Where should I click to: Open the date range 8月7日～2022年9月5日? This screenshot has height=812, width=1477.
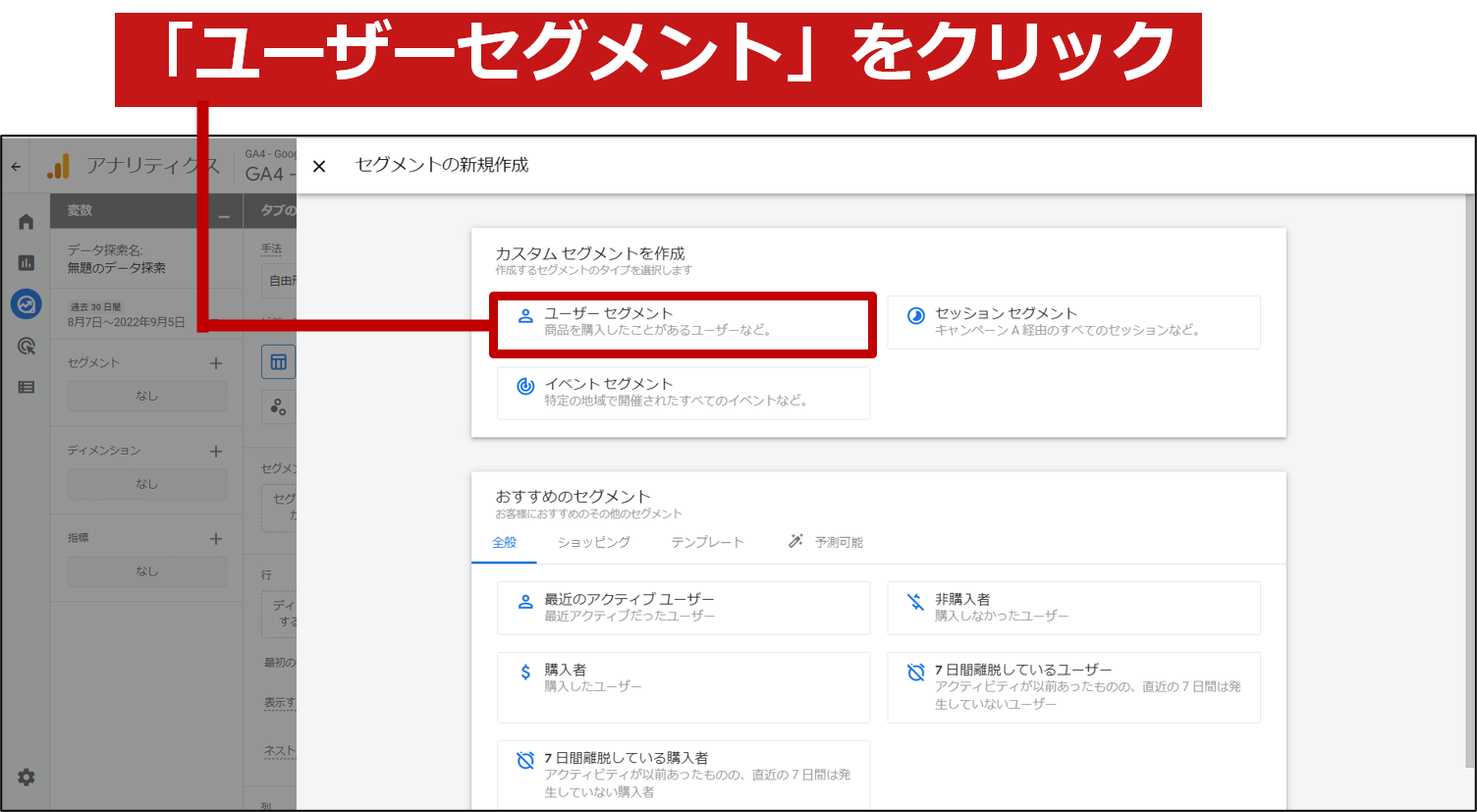[x=126, y=321]
